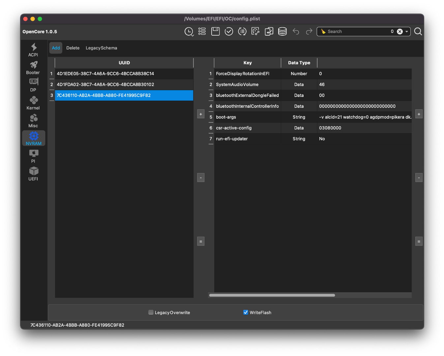
Task: Clear search with the X button
Action: [x=400, y=32]
